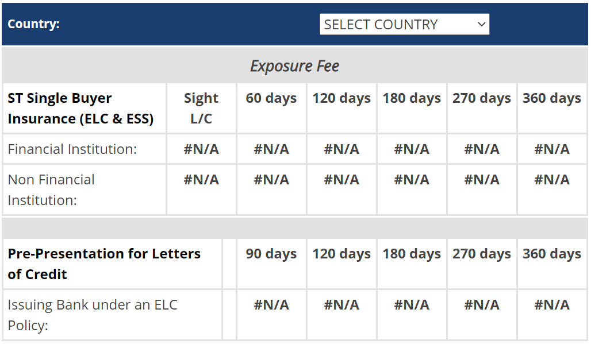591x344 pixels.
Task: Click the Country label in blue banner
Action: (x=33, y=24)
